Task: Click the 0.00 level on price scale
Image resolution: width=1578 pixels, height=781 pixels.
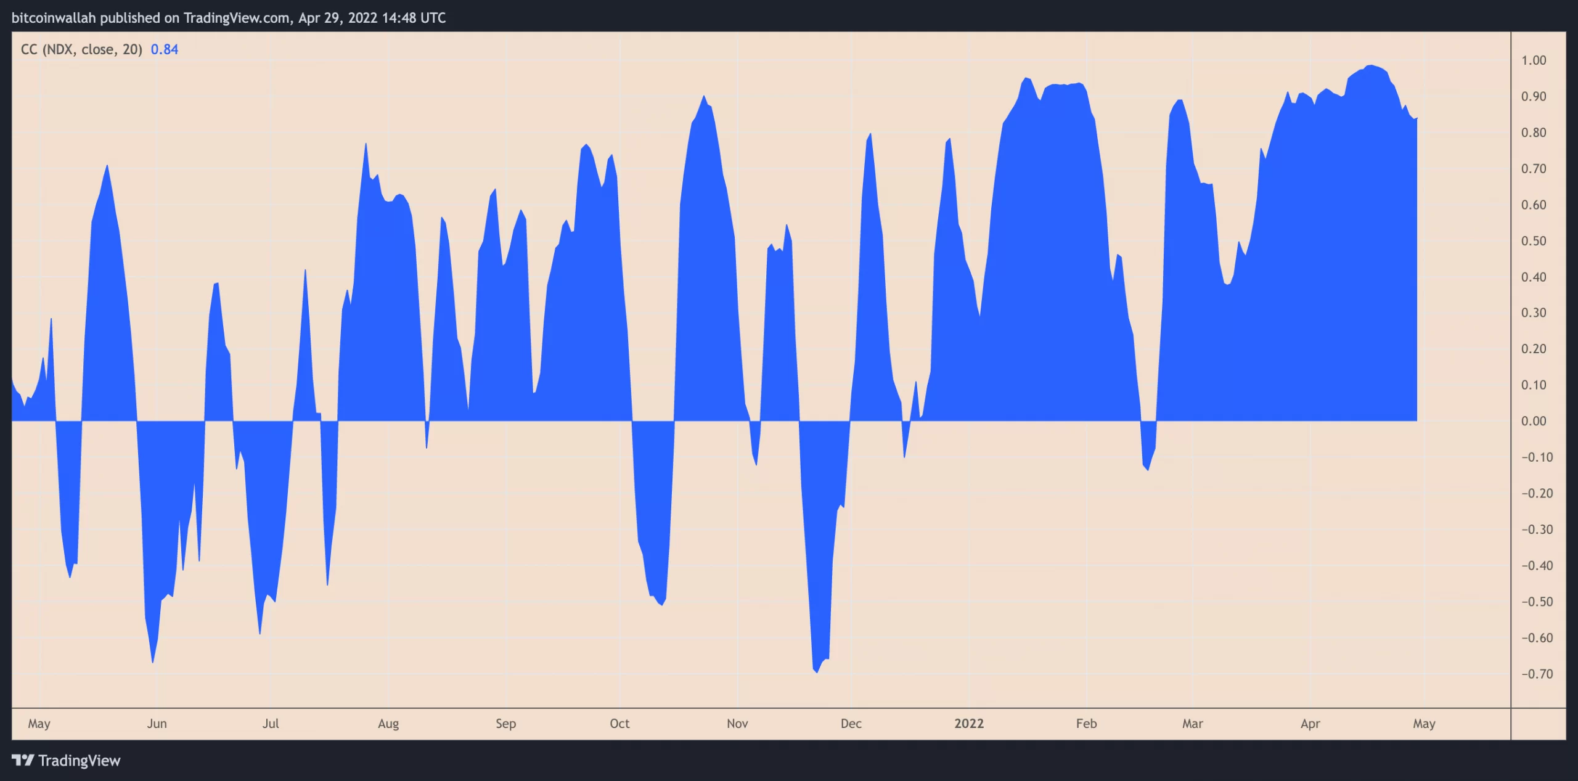Action: 1534,421
